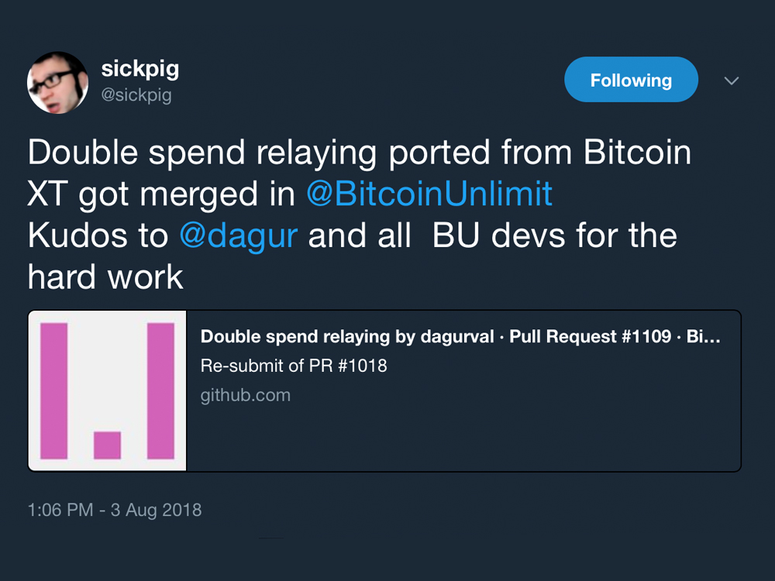Click the 'Kudos to' text in tweet
775x581 pixels.
point(98,235)
